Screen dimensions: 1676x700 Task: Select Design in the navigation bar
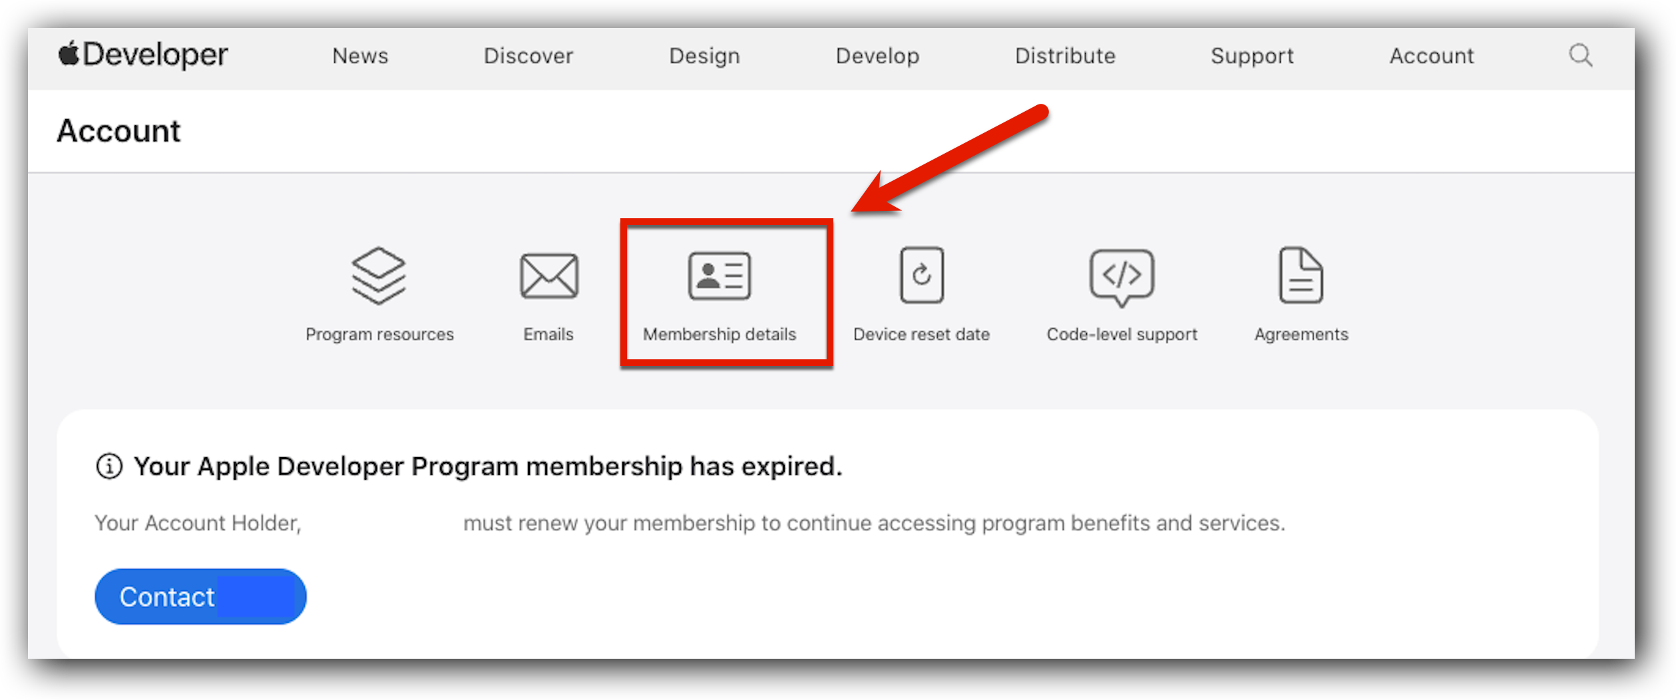click(704, 56)
